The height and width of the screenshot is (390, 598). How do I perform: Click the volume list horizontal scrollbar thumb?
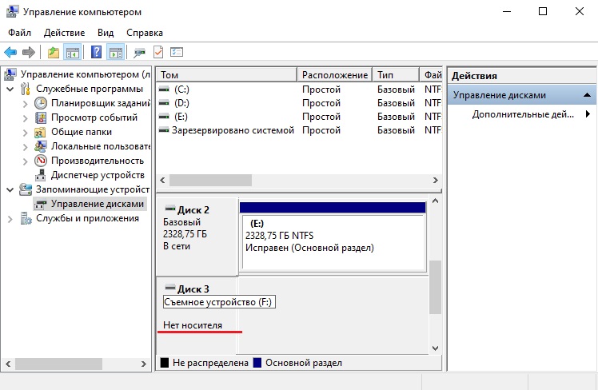210,181
